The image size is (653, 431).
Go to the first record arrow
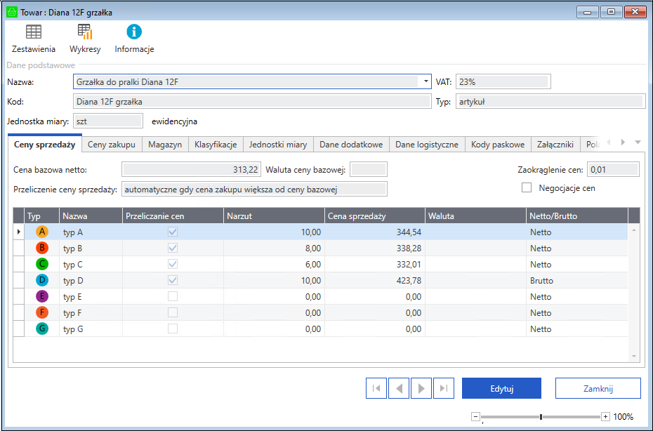click(x=376, y=388)
